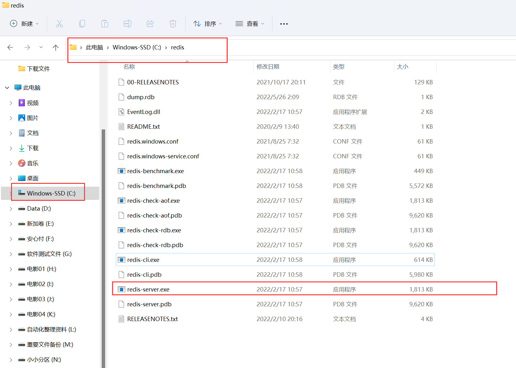The width and height of the screenshot is (516, 368).
Task: Click Windows-SSD (C:) in address breadcrumb
Action: tap(137, 47)
